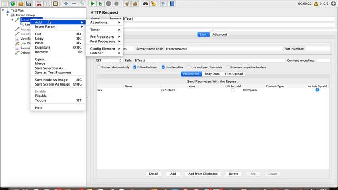
Task: Click the Path input field
Action: click(x=209, y=60)
